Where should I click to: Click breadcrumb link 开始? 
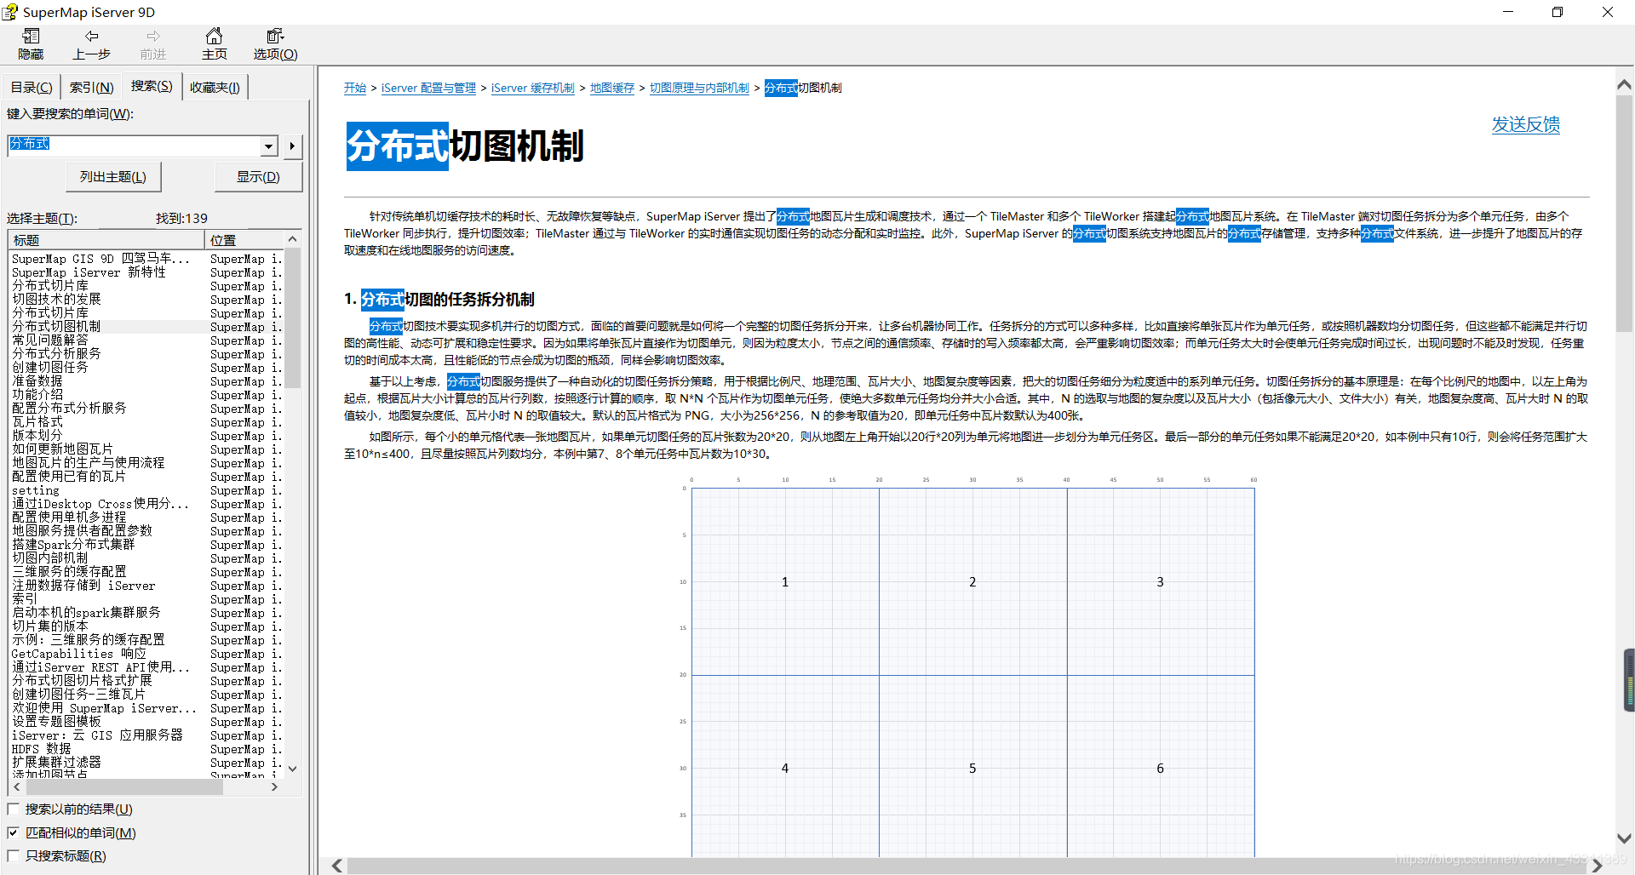355,88
